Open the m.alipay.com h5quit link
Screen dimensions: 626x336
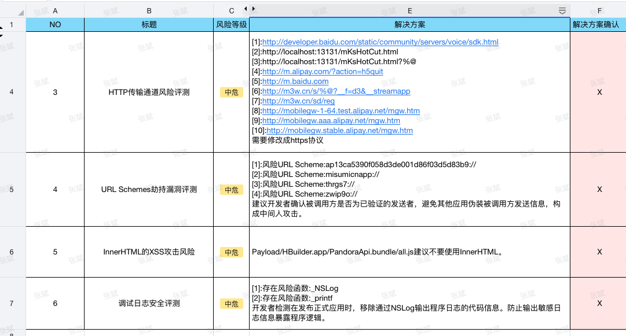click(x=323, y=72)
